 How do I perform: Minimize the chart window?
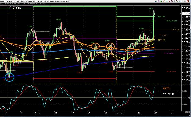pyautogui.click(x=182, y=2)
